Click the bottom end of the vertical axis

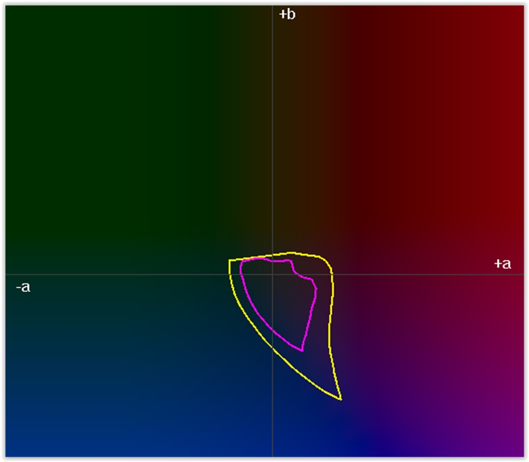click(272, 455)
